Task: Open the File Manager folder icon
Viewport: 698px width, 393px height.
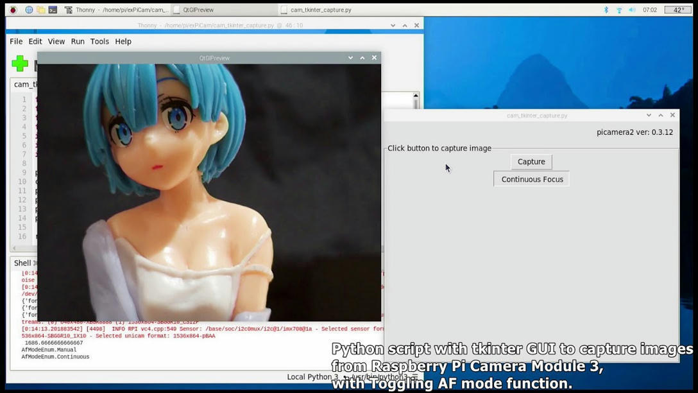Action: click(41, 10)
